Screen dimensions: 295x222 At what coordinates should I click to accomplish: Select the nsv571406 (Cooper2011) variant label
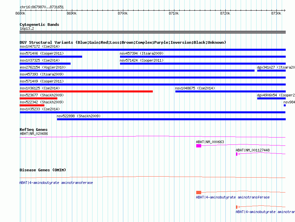pos(42,53)
